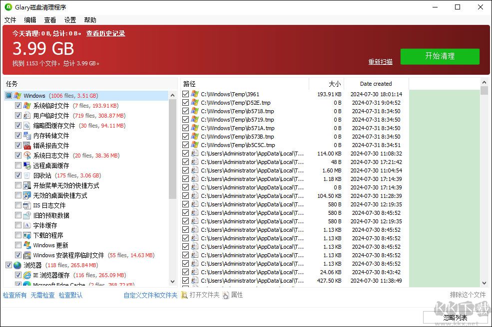
Task: Click 检查所有 link
Action: click(x=15, y=295)
